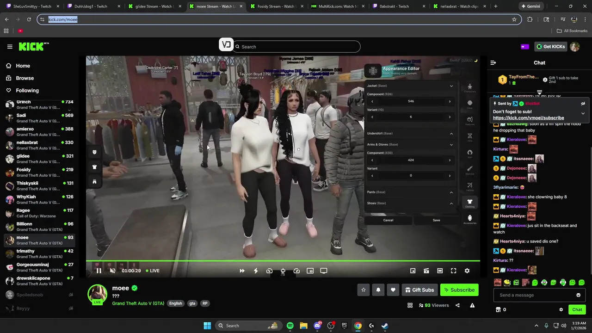The width and height of the screenshot is (592, 333).
Task: Open subscribe link in pinned message
Action: point(528,118)
